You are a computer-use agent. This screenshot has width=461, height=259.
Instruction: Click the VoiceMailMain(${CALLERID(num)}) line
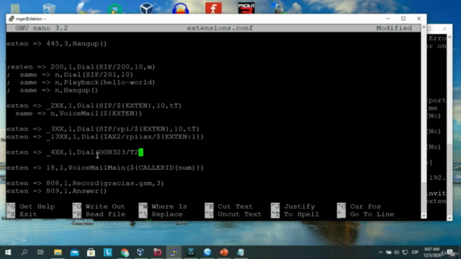[105, 168]
